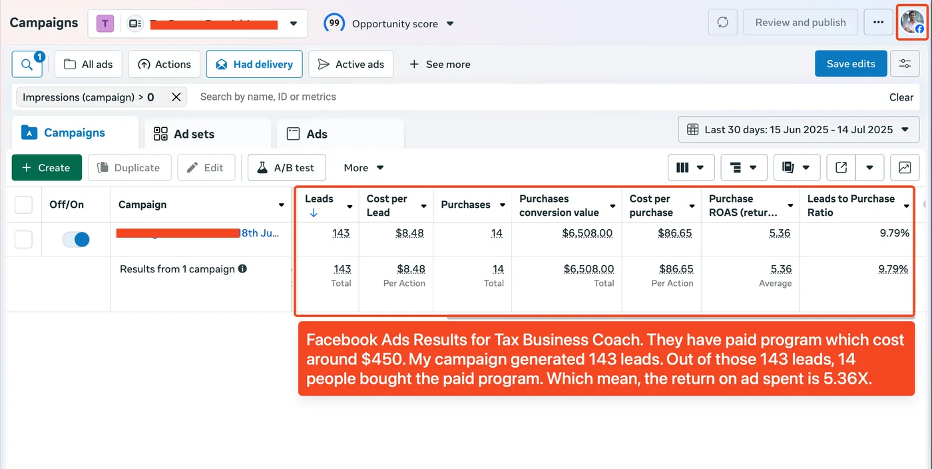Select the header checkbox to select all campaigns
The height and width of the screenshot is (469, 932).
(23, 205)
